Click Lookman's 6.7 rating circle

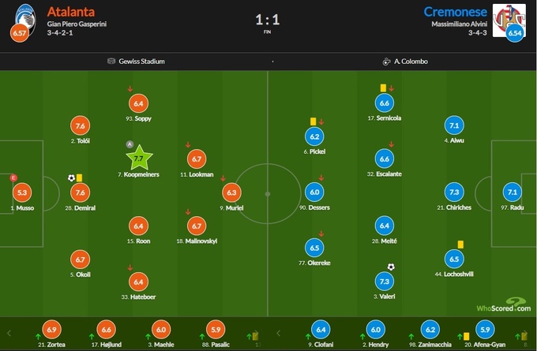(197, 158)
